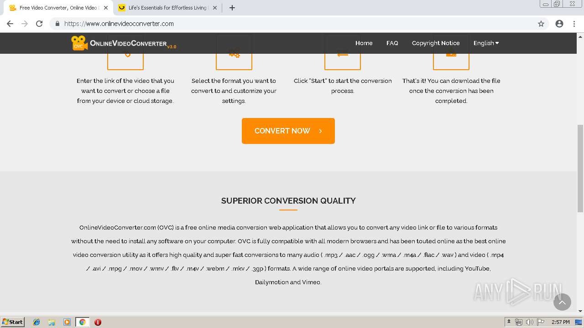Go back with browser back arrow

(x=10, y=24)
